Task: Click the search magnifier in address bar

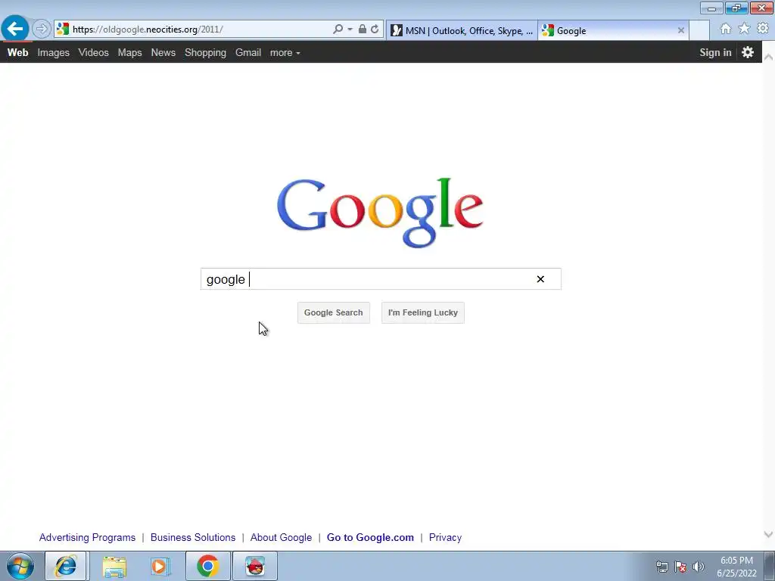Action: [x=338, y=30]
